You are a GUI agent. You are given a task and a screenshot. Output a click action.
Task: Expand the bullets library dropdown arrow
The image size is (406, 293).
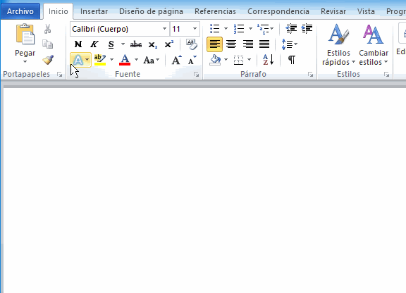(x=226, y=29)
